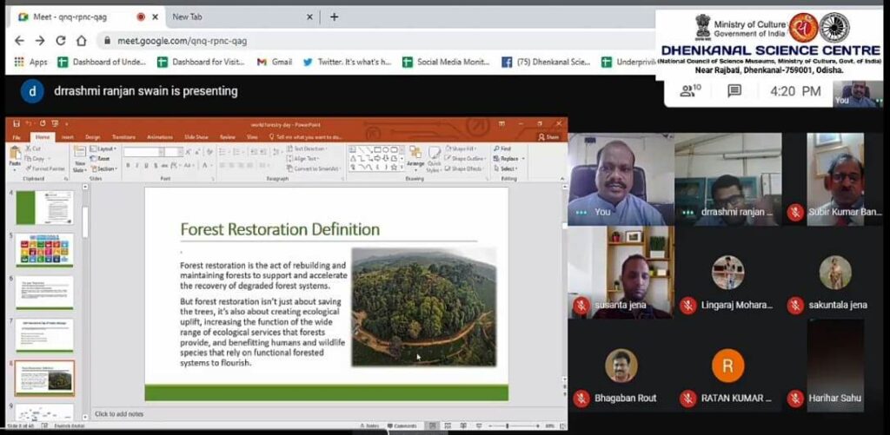890x435 pixels.
Task: Click Cut in the Clipboard group
Action: (x=33, y=148)
